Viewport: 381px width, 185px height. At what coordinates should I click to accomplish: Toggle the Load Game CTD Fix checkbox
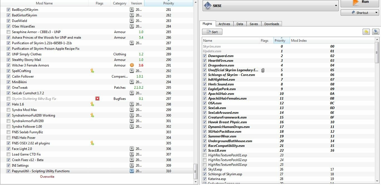[x=8, y=154]
